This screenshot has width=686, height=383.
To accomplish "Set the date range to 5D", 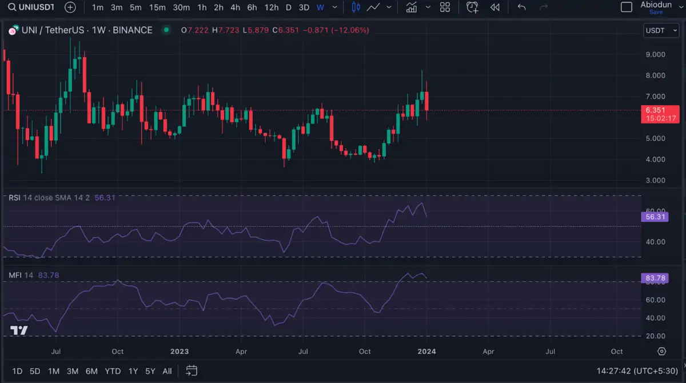I will click(x=35, y=371).
